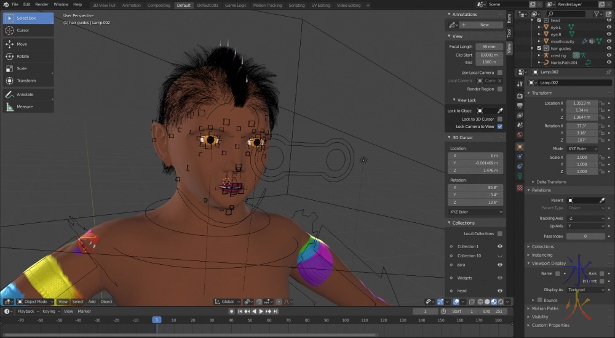Screen dimensions: 615x338
Task: Open the Object Mode dropdown
Action: coord(36,302)
